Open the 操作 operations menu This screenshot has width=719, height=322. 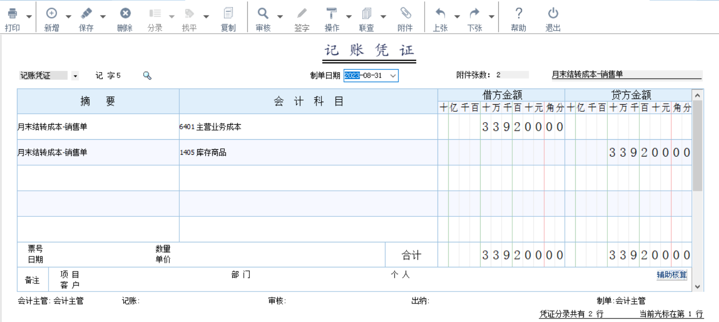331,14
